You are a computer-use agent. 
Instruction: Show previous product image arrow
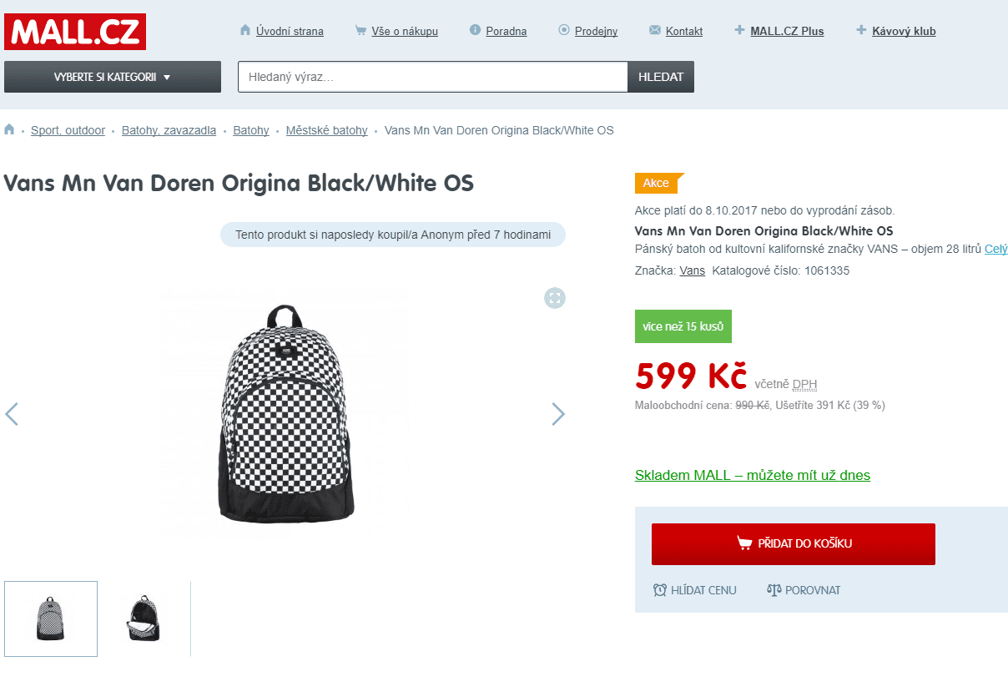pos(12,414)
